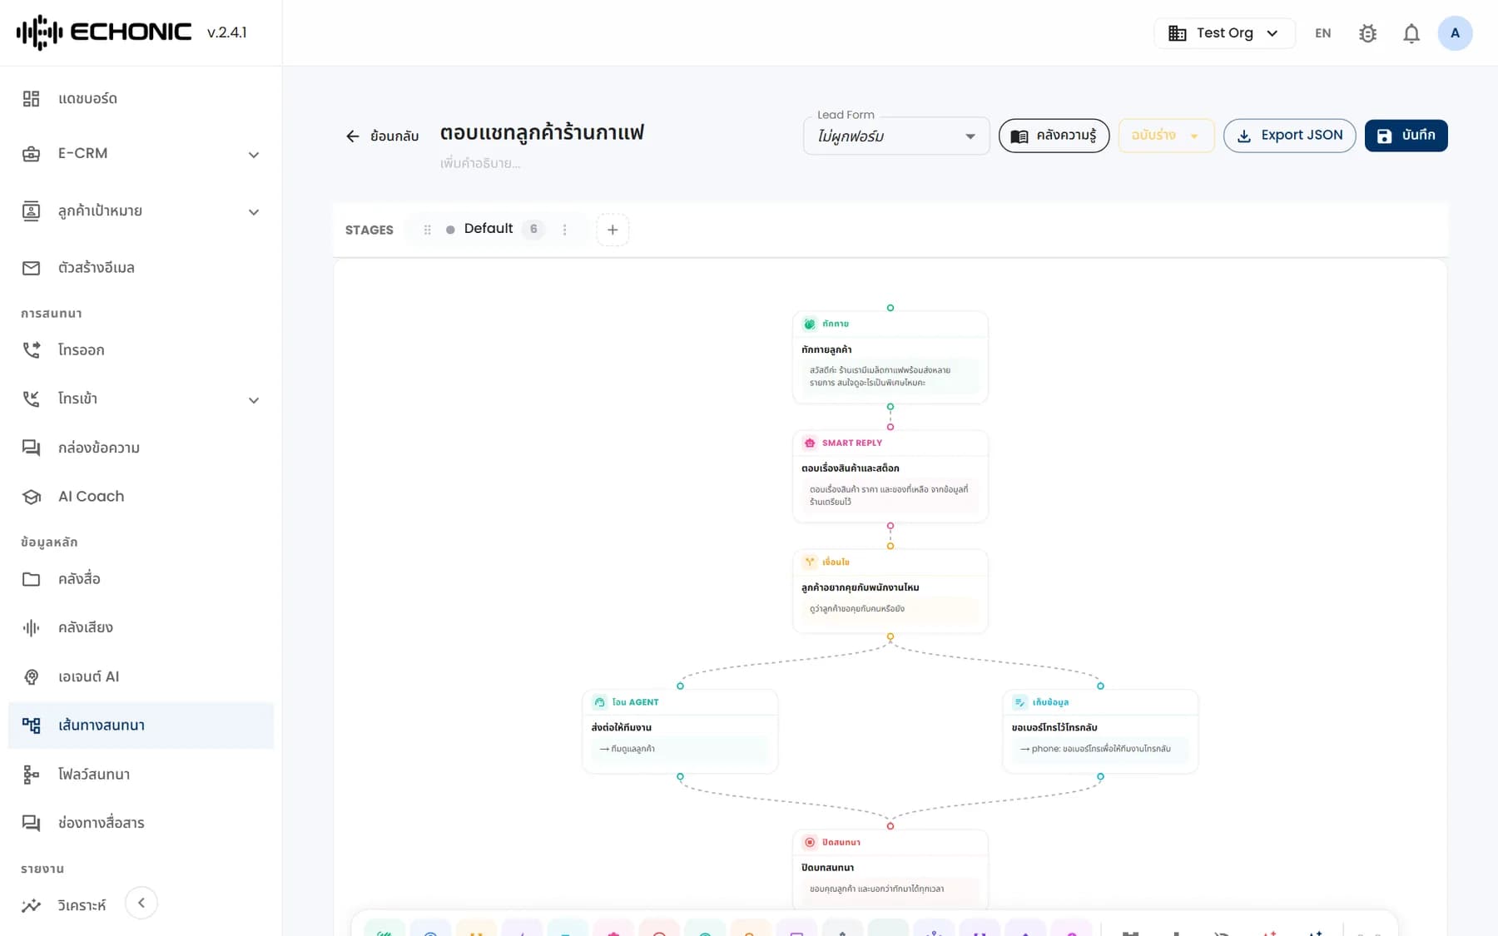
Task: Open the Test Org organization switcher
Action: point(1224,33)
